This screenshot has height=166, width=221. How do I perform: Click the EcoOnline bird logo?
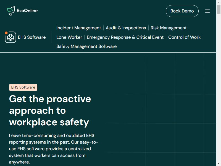tap(11, 11)
